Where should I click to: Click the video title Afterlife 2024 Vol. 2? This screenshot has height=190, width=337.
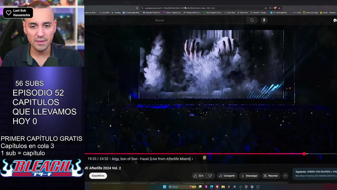tap(103, 168)
